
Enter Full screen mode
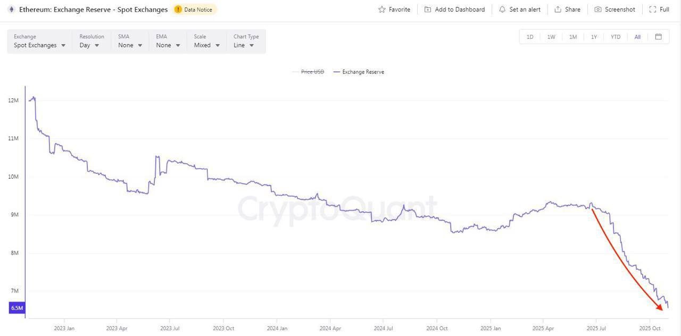tap(659, 10)
